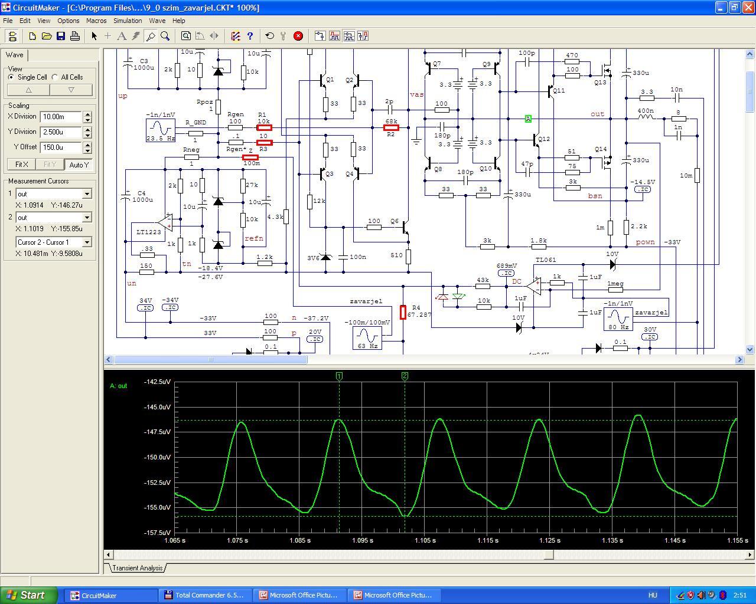The image size is (756, 604).
Task: Select the All Cells view option
Action: (55, 77)
